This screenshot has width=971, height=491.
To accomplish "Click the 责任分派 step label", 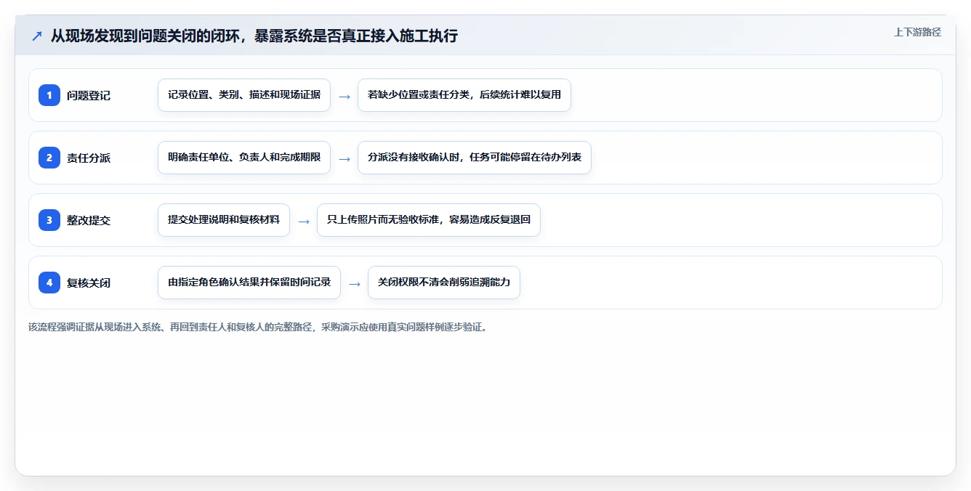I will (89, 158).
